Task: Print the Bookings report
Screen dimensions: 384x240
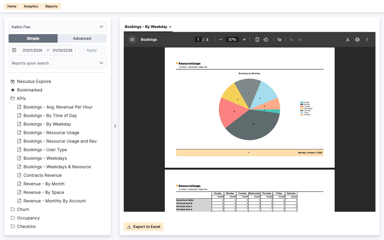Action: pos(357,39)
